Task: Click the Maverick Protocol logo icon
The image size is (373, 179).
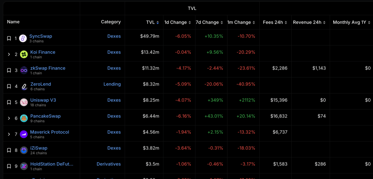Action: click(x=24, y=134)
